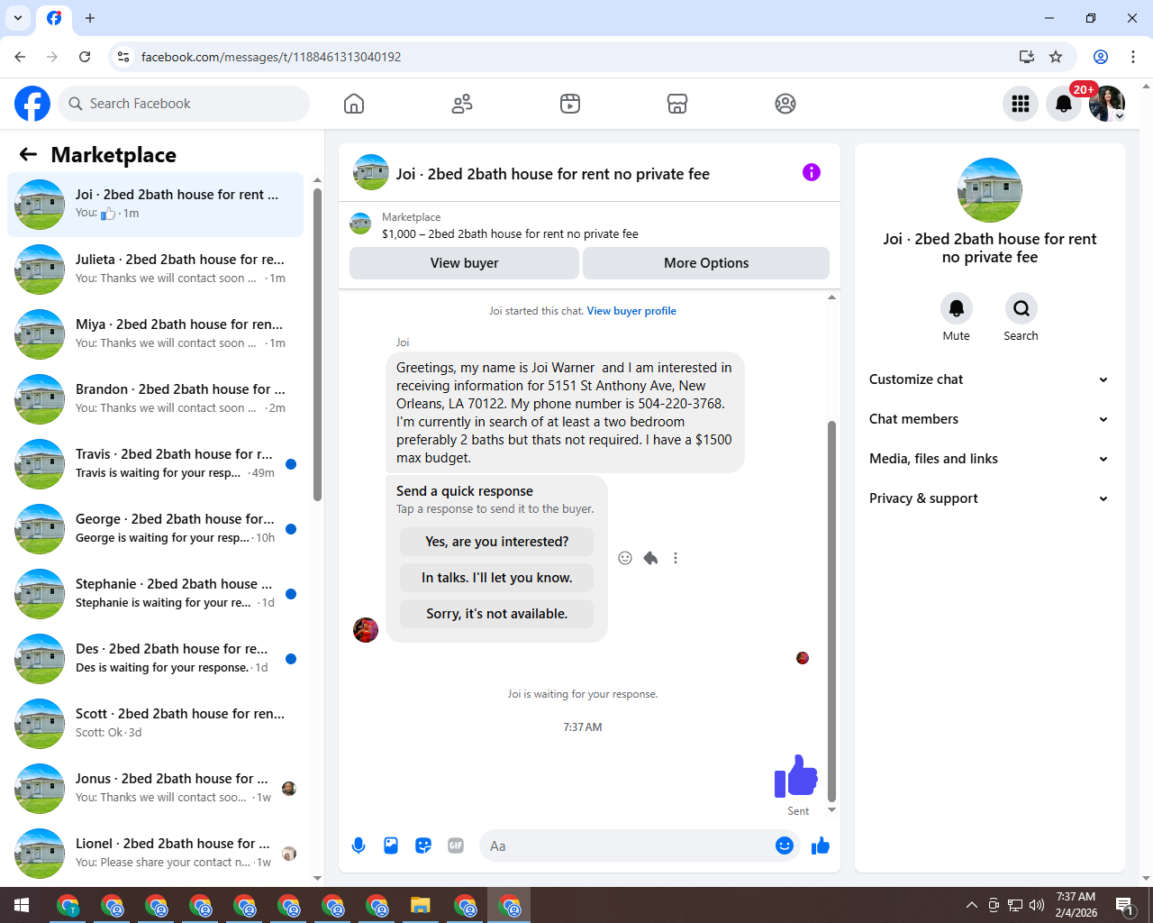Open the Jonus conversation

click(155, 789)
